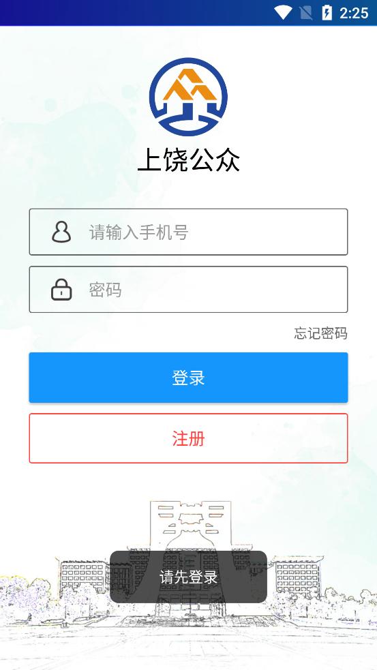The image size is (377, 670).
Task: Tap the charging battery status icon
Action: [327, 13]
